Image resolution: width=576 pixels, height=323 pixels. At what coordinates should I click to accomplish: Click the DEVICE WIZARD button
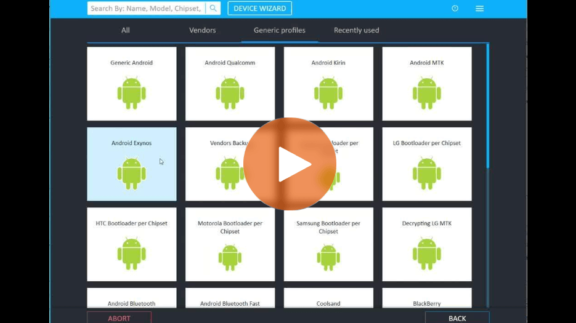(260, 9)
